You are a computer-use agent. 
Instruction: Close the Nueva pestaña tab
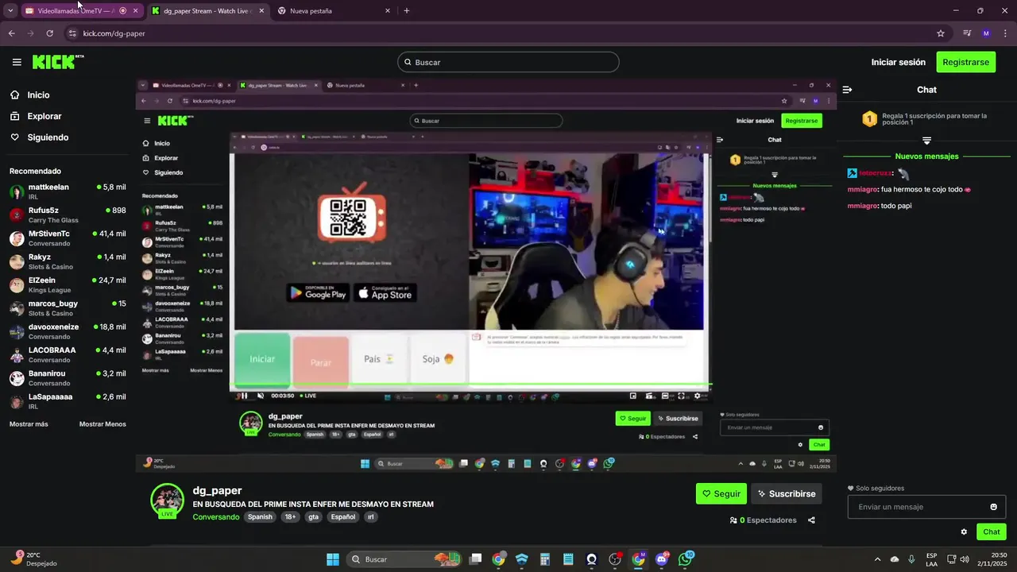[x=388, y=11]
